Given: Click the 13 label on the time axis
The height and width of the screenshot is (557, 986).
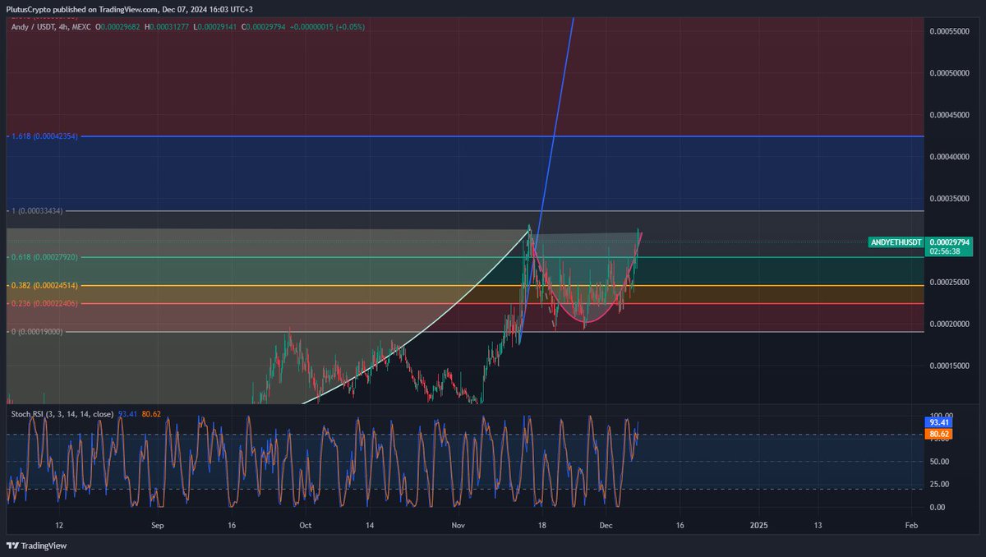Looking at the screenshot, I should [818, 524].
